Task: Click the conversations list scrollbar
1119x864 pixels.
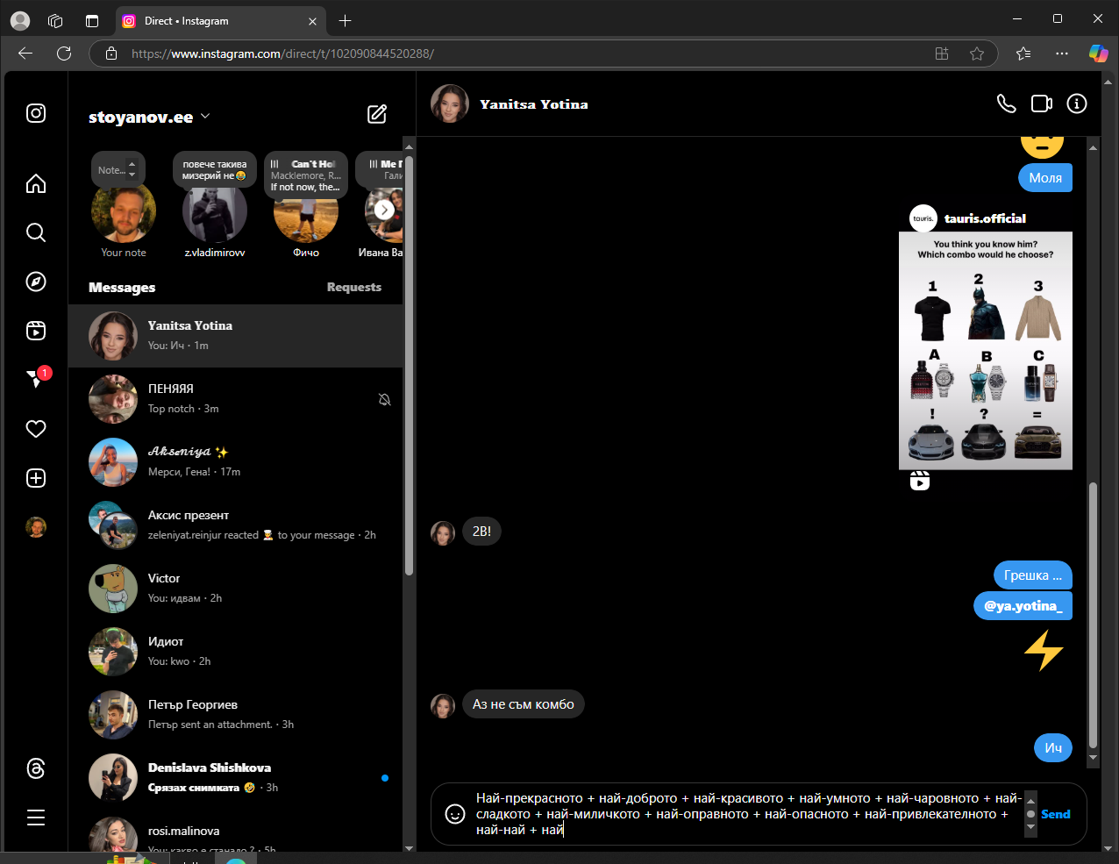Action: pyautogui.click(x=409, y=364)
